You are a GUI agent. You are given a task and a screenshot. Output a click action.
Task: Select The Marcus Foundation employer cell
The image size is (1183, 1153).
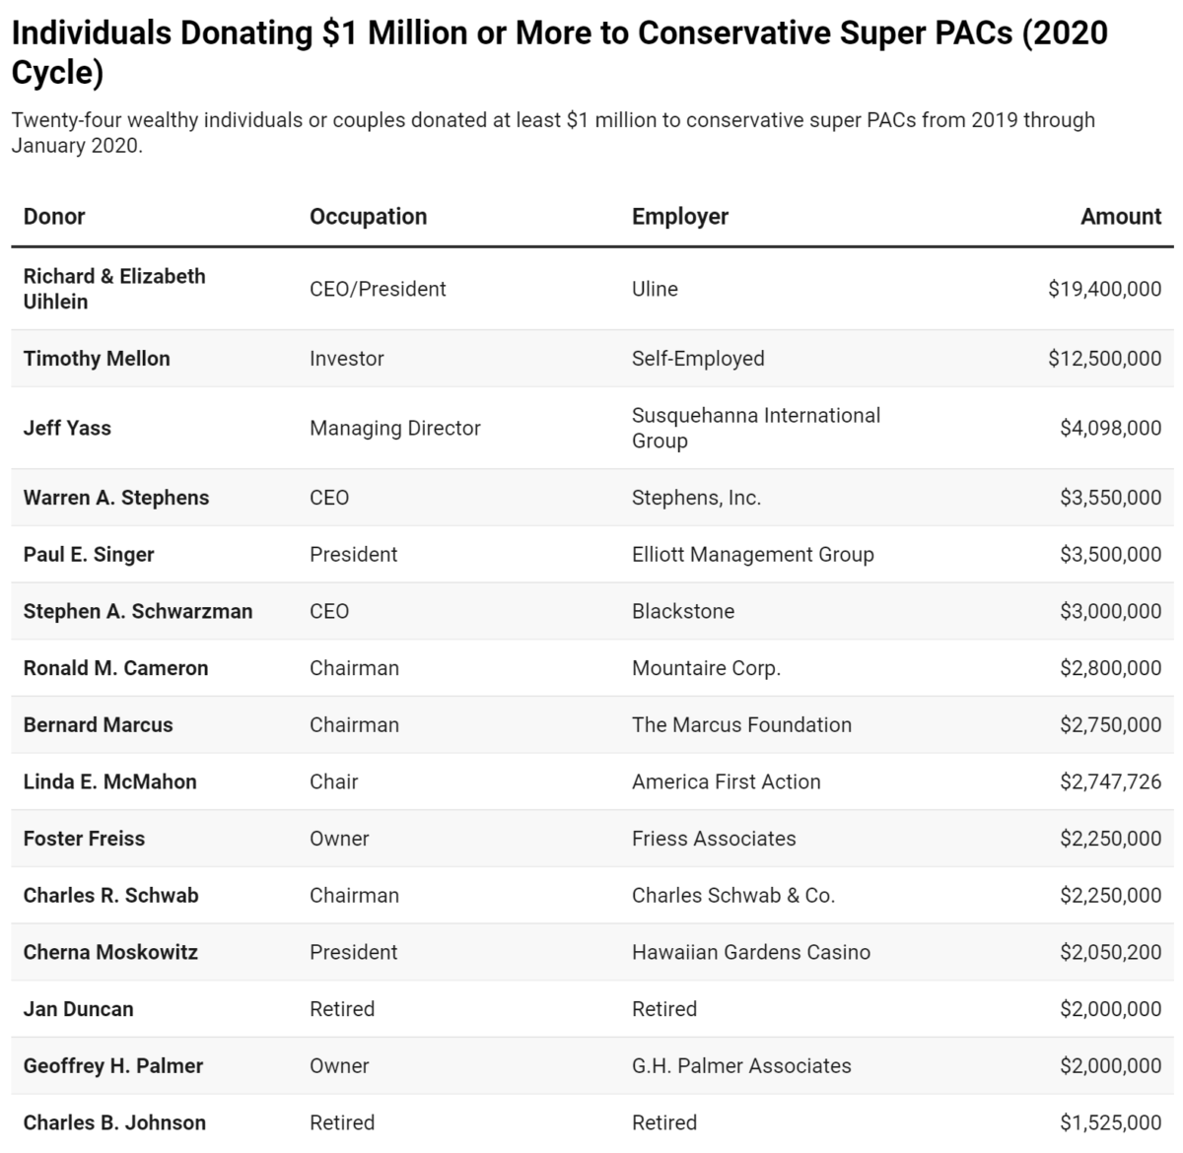click(x=741, y=725)
